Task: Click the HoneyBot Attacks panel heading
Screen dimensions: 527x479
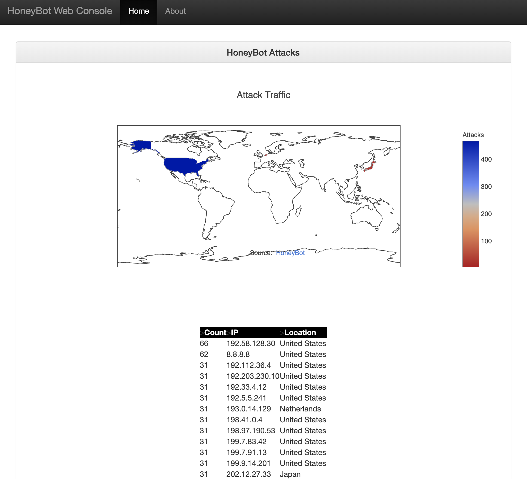Action: click(x=263, y=53)
